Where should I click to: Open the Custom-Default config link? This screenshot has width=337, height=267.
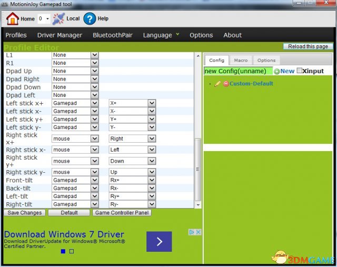pos(251,83)
